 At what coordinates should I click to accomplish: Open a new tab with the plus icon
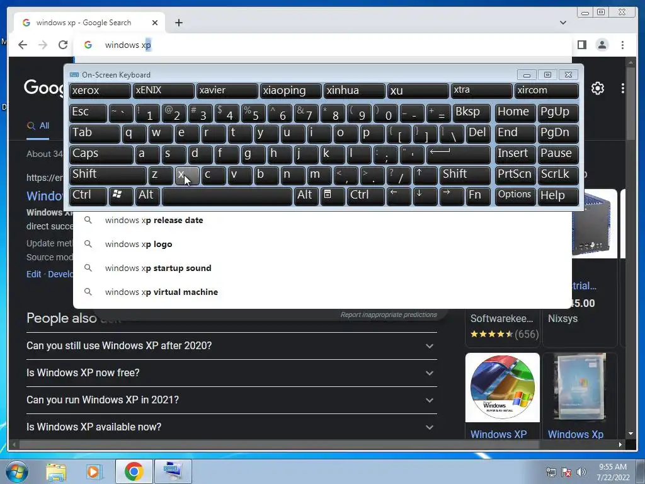178,23
